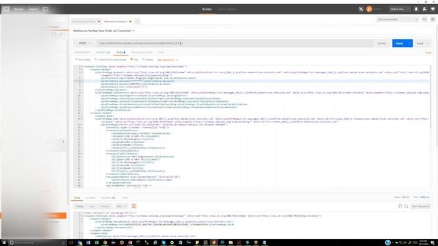Image resolution: width=438 pixels, height=246 pixels.
Task: Open manage environments gear icon
Action: pyautogui.click(x=433, y=19)
